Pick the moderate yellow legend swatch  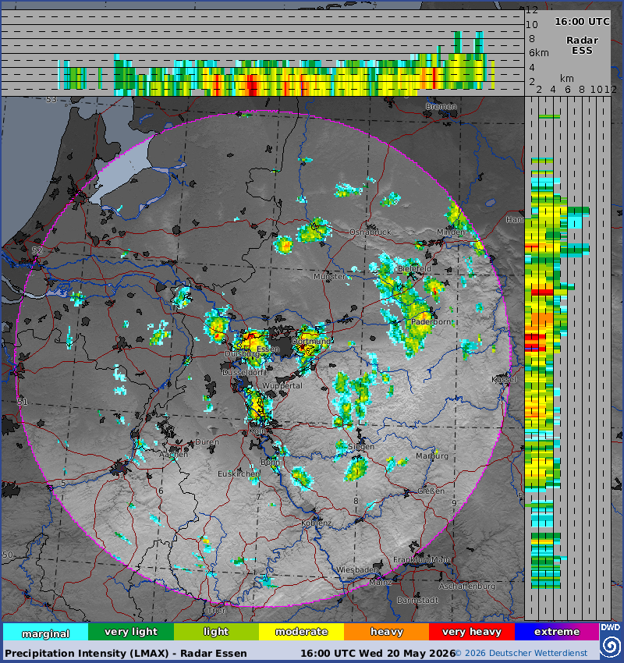[301, 632]
